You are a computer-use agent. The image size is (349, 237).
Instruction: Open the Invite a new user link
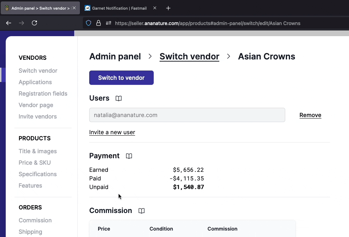click(x=112, y=132)
